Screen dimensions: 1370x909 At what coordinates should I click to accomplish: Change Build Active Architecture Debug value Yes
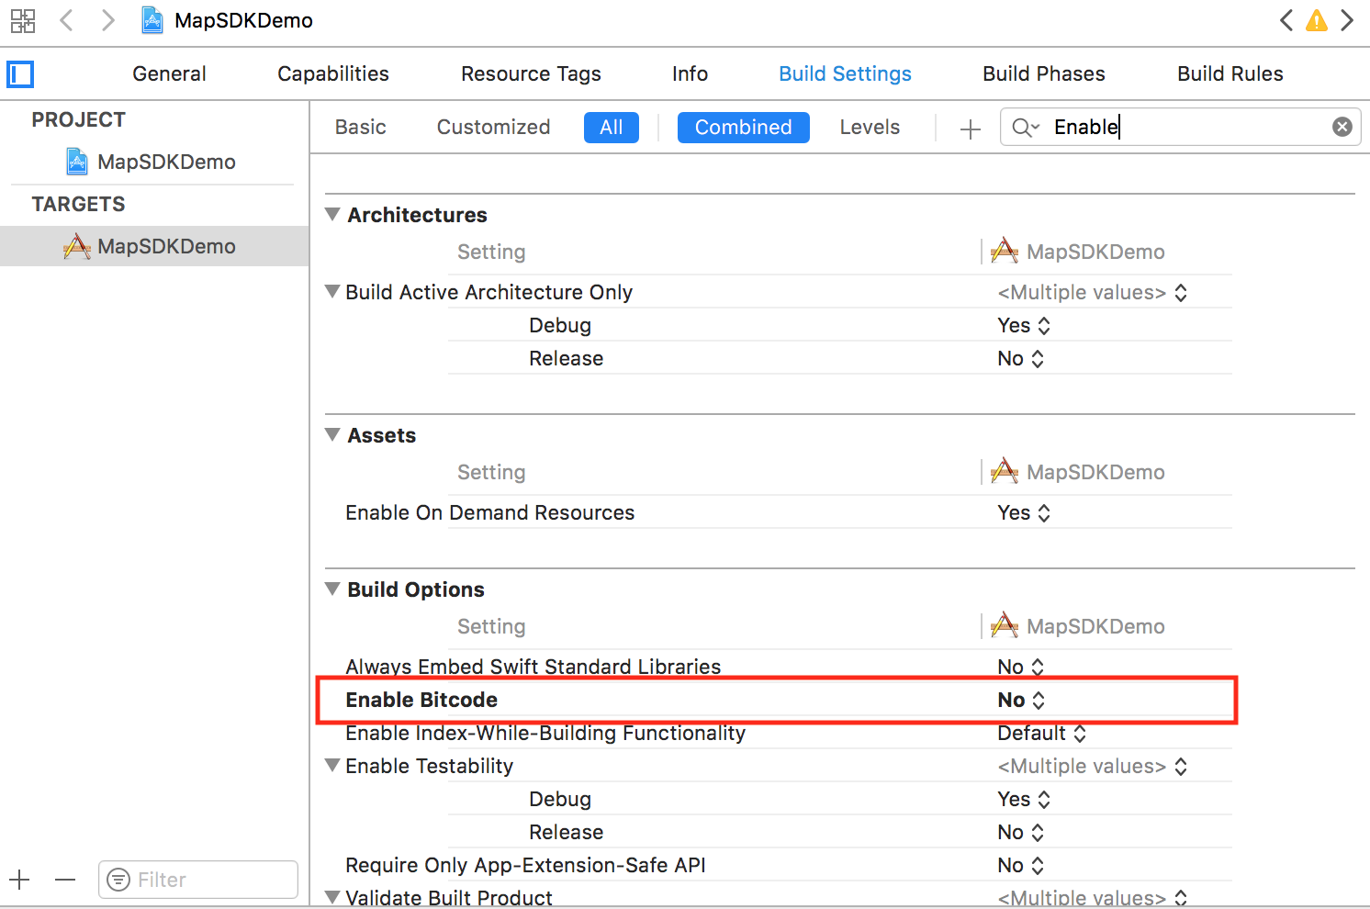pyautogui.click(x=1024, y=325)
